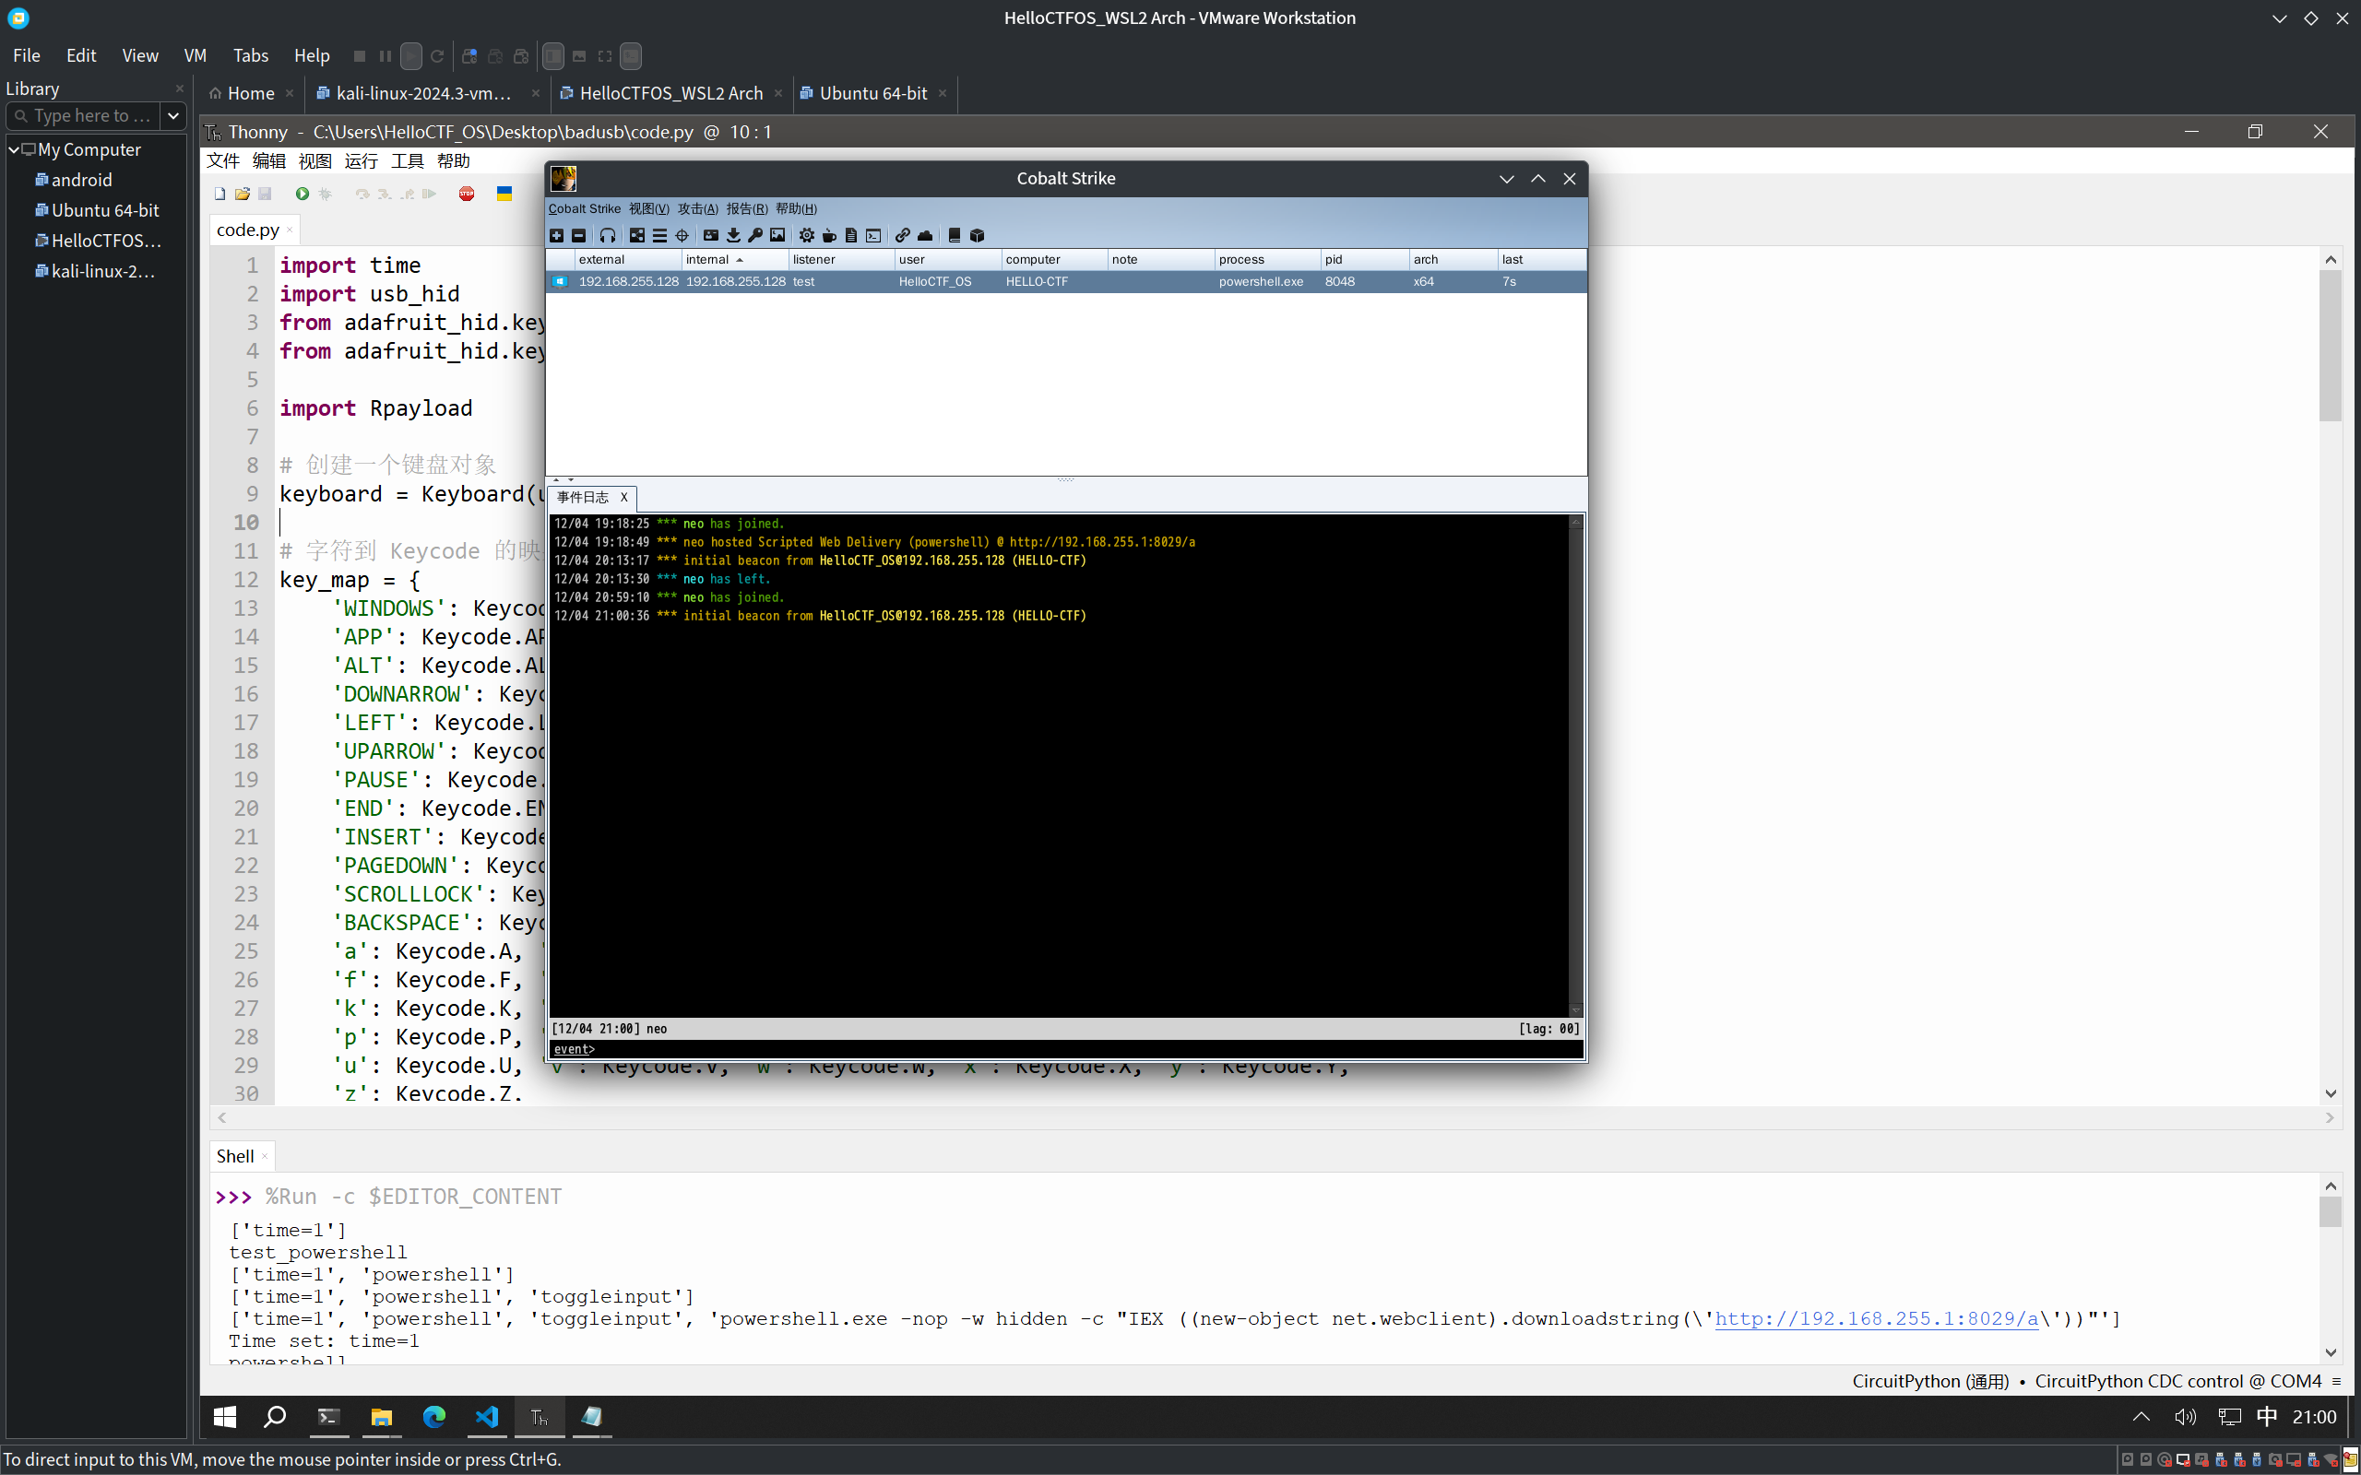Viewport: 2361px width, 1475px height.
Task: Sort by internal column header
Action: coord(735,259)
